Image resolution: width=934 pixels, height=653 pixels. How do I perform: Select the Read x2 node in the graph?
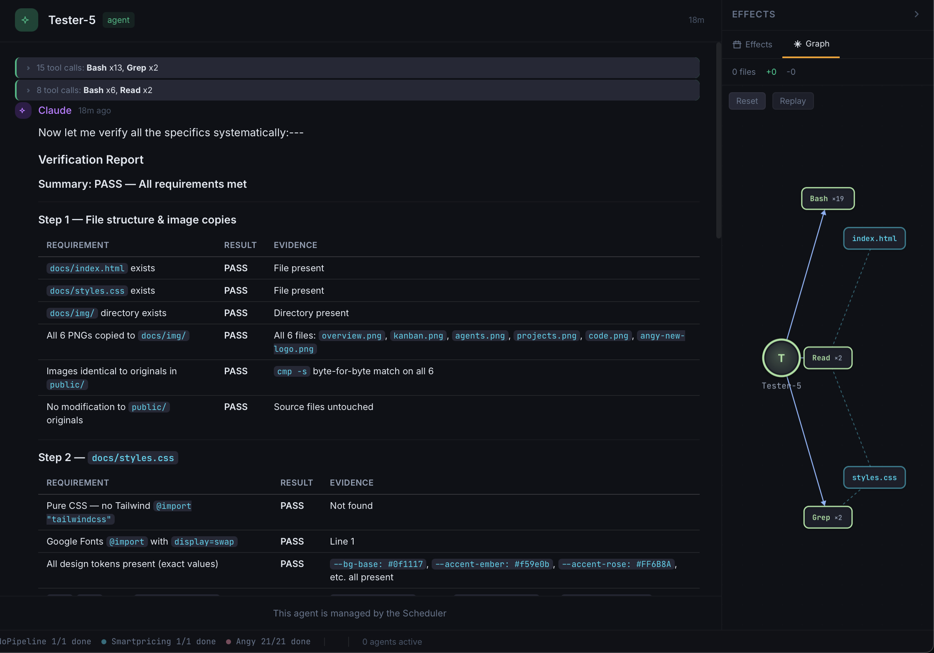pos(828,357)
